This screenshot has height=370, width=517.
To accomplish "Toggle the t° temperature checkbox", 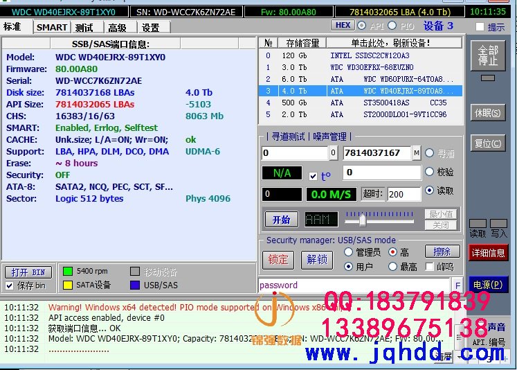I will point(314,176).
